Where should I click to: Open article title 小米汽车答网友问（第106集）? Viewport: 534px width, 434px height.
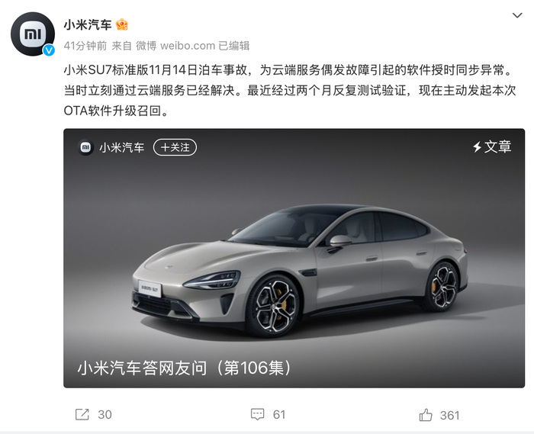pyautogui.click(x=185, y=368)
